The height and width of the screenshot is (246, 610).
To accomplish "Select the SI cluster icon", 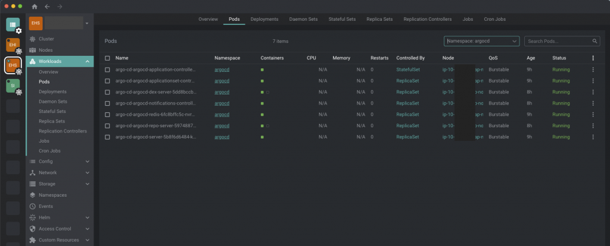I will click(13, 86).
